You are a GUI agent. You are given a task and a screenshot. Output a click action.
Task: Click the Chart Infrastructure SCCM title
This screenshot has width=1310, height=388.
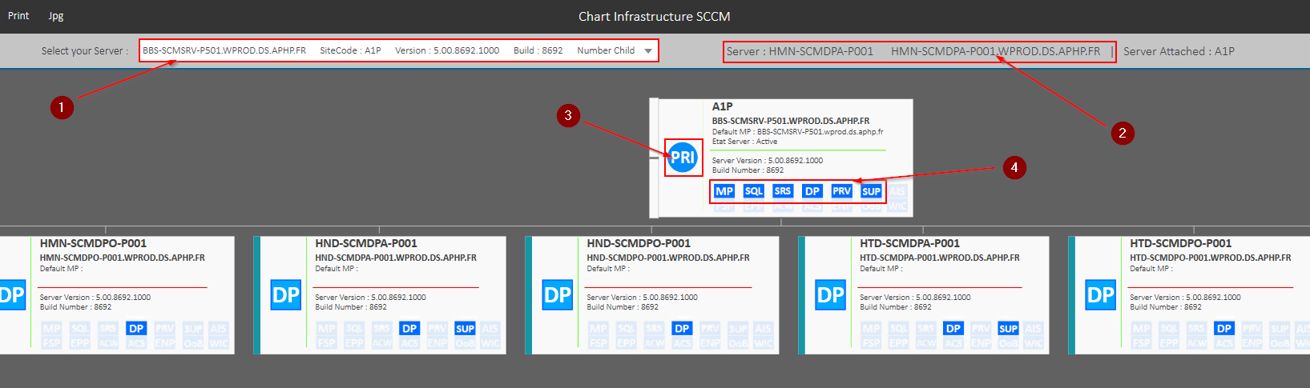(655, 16)
